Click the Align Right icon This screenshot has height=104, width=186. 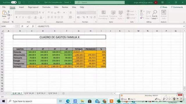[55, 17]
